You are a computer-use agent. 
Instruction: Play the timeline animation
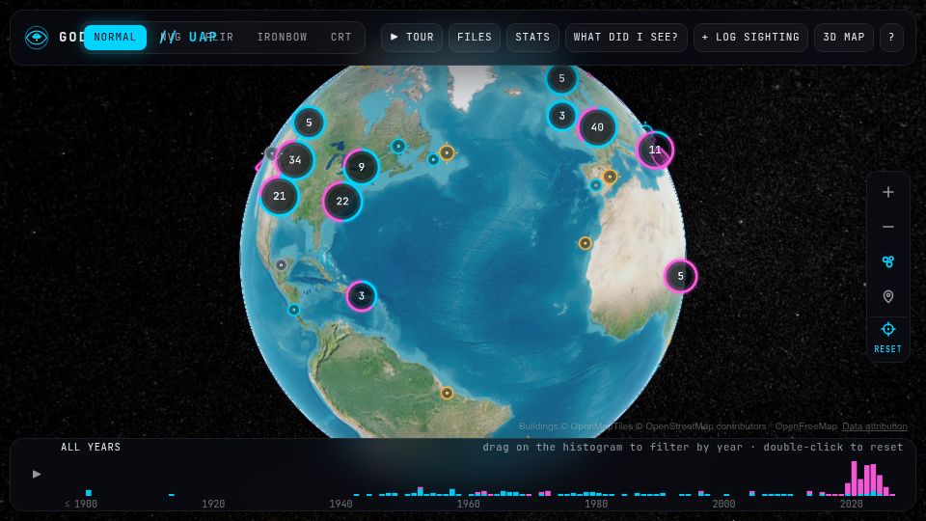[x=37, y=474]
